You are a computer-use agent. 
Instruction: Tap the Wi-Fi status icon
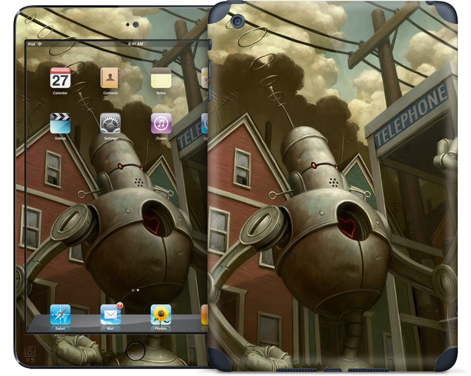pyautogui.click(x=40, y=44)
